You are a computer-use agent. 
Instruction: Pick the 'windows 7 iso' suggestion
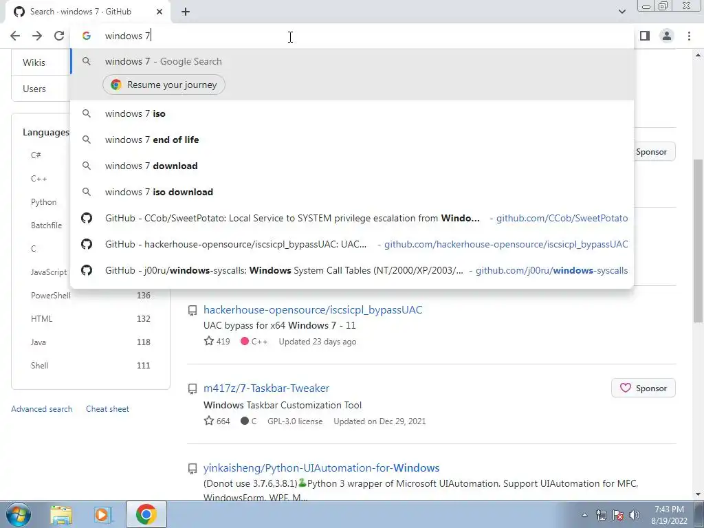click(x=352, y=113)
